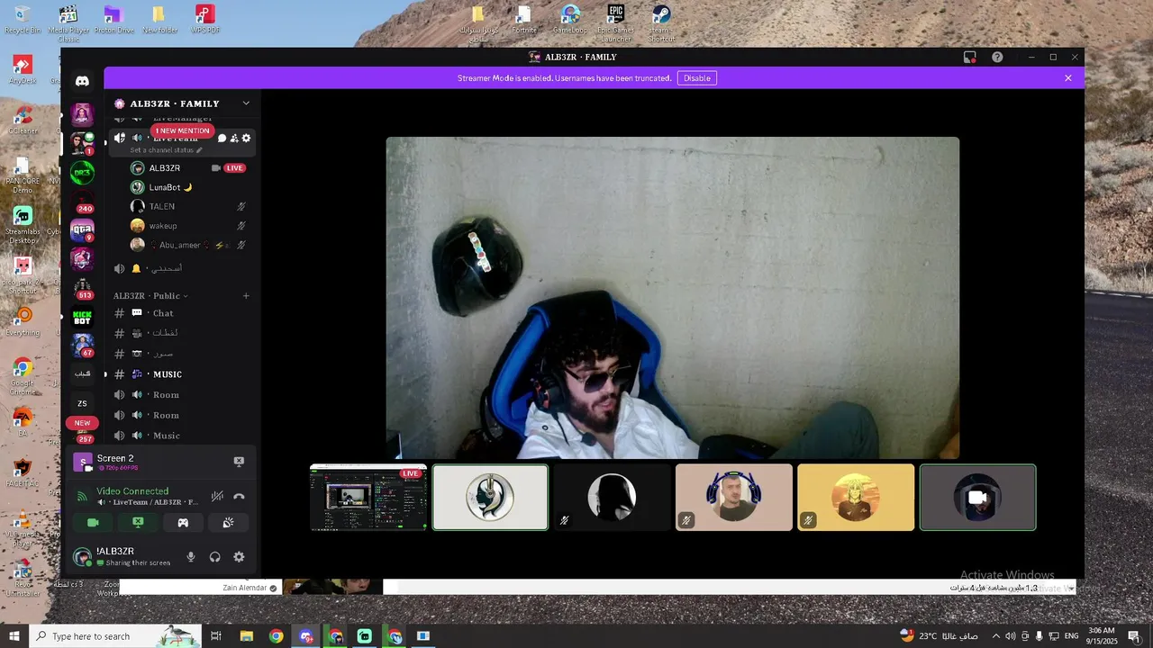Open Discord help icon
The height and width of the screenshot is (648, 1153).
(997, 57)
